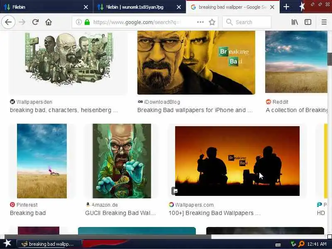Open the yellow iDownloadBlog Breaking Bad image
This screenshot has width=332, height=249.
click(196, 63)
